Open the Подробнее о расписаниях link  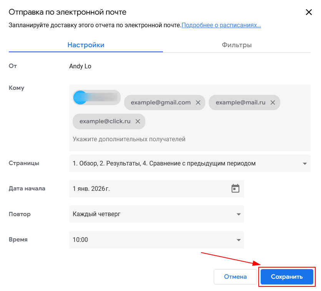[221, 25]
